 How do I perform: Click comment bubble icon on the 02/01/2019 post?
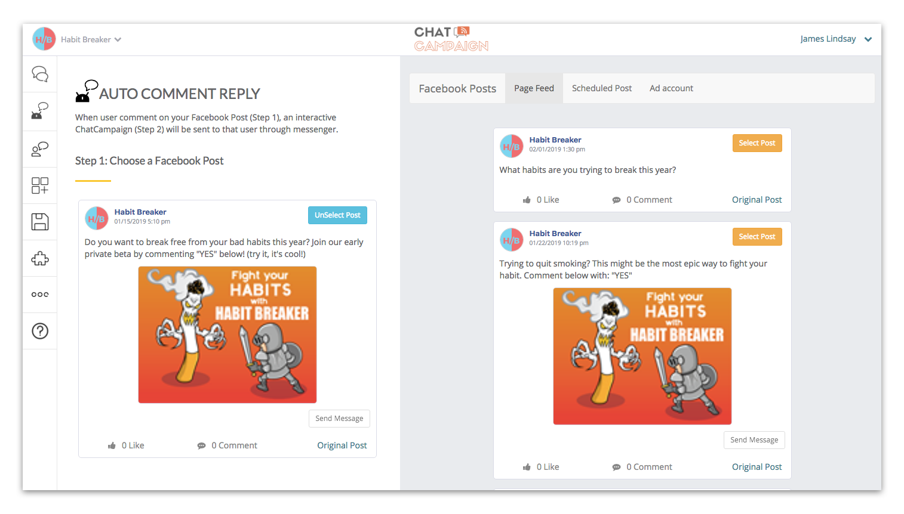coord(616,200)
